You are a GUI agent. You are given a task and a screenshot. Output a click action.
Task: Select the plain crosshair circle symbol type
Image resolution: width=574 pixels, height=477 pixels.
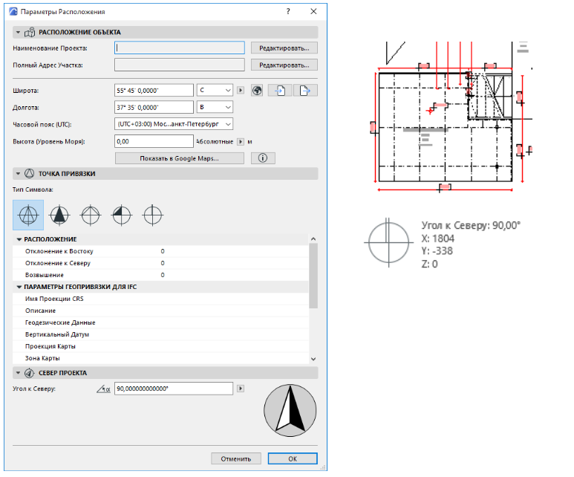[153, 215]
